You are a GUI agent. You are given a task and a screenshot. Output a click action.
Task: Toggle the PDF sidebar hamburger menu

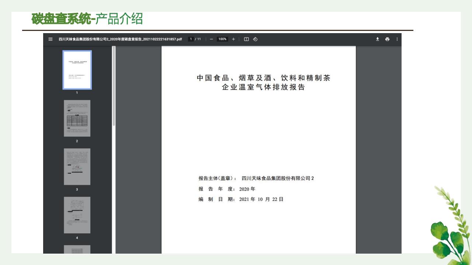(51, 39)
